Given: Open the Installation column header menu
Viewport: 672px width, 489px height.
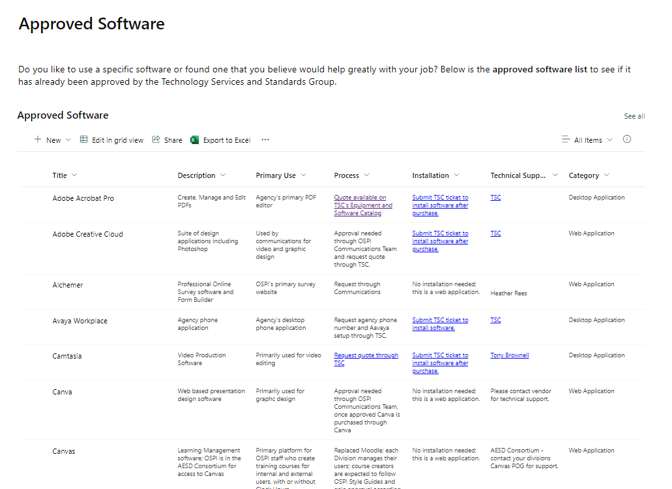Looking at the screenshot, I should pyautogui.click(x=457, y=175).
